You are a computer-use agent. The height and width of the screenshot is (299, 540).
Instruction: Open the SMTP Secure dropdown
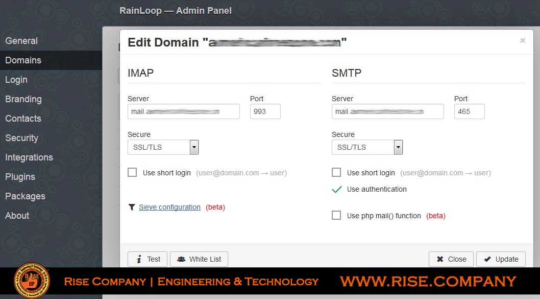[367, 147]
